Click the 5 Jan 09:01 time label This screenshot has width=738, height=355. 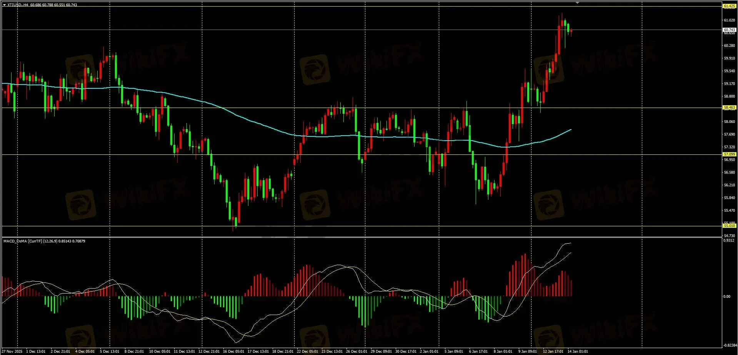pos(454,352)
